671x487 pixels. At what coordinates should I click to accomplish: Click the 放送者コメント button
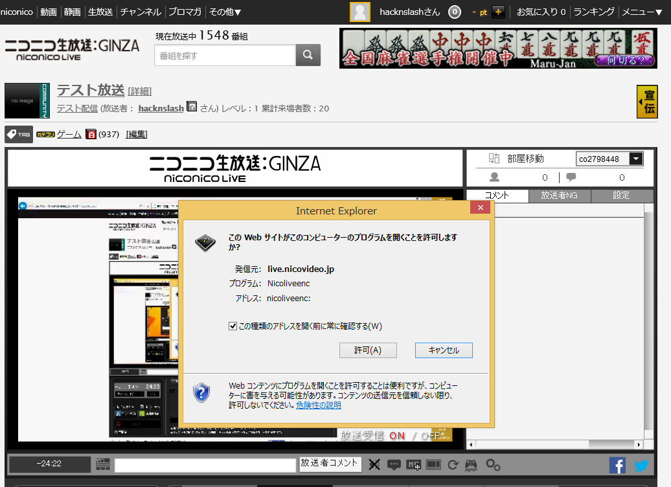click(329, 463)
